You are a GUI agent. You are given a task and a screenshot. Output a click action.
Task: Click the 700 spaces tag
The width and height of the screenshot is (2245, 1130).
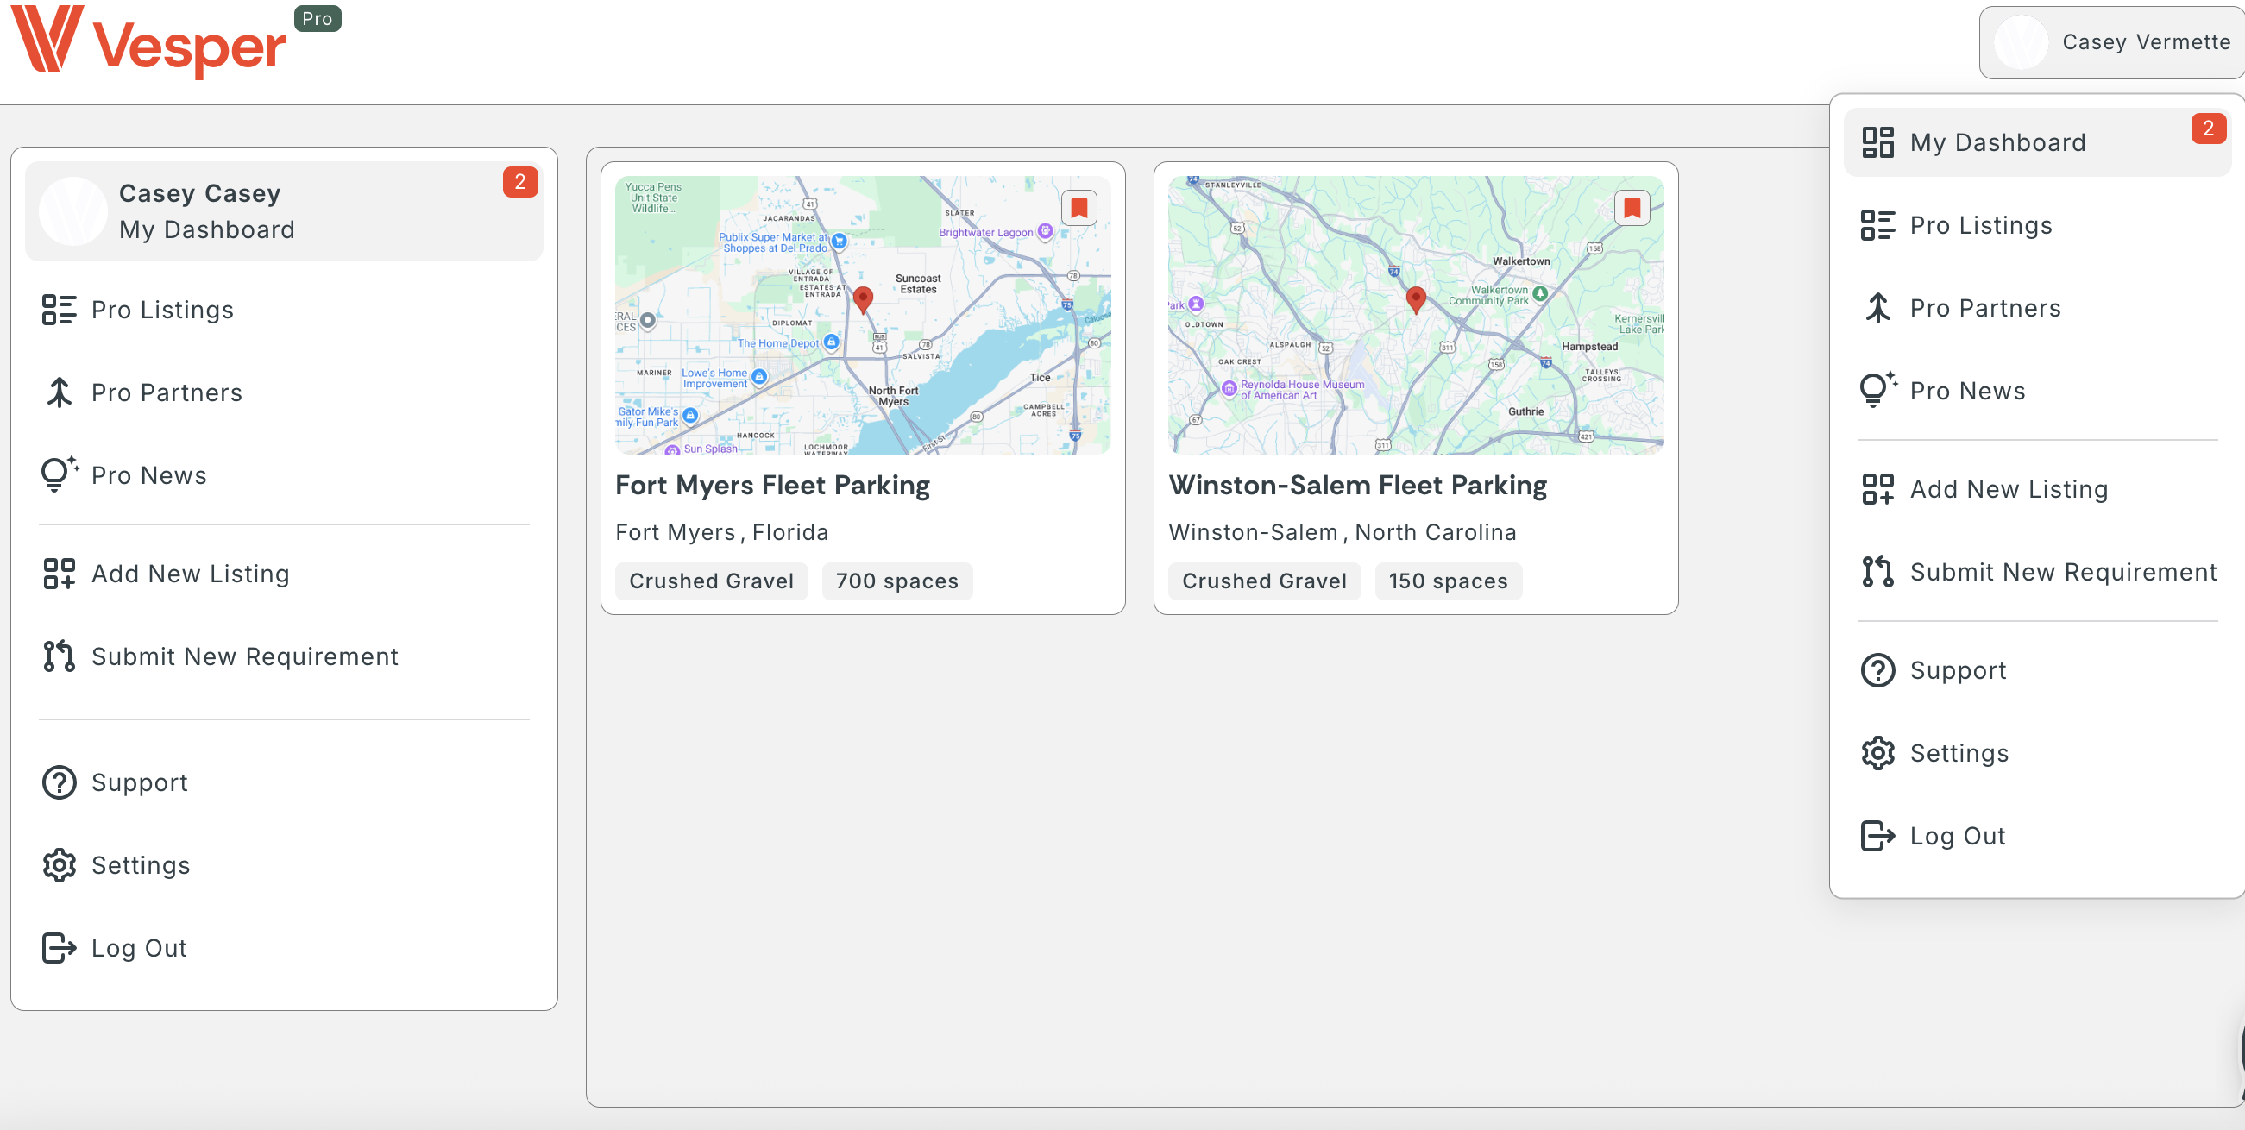click(x=896, y=581)
